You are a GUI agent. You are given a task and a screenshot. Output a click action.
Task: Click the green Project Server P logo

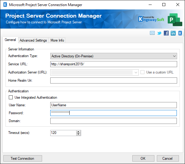175,20
